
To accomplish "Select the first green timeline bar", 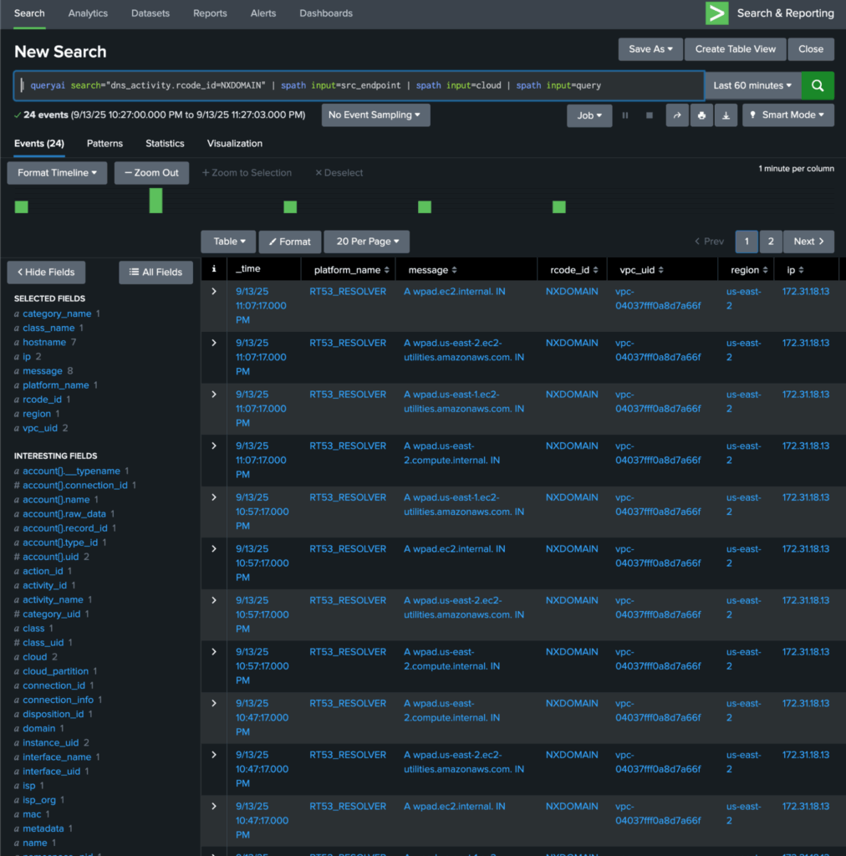I will click(21, 207).
